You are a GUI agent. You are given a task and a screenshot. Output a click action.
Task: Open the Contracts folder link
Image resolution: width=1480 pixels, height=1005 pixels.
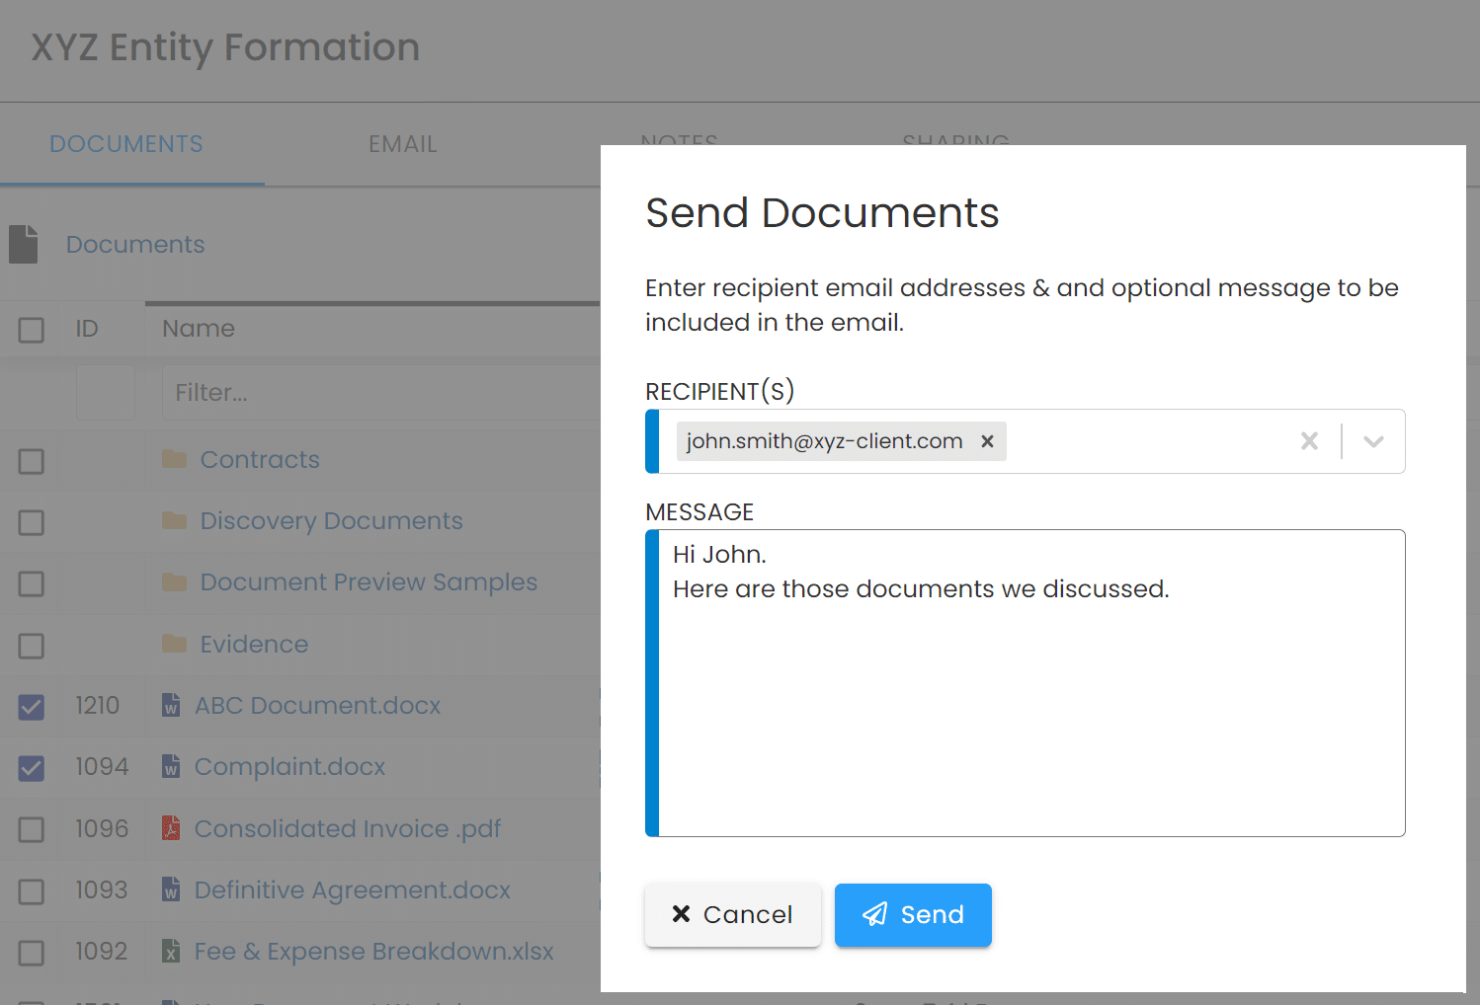[x=260, y=459]
